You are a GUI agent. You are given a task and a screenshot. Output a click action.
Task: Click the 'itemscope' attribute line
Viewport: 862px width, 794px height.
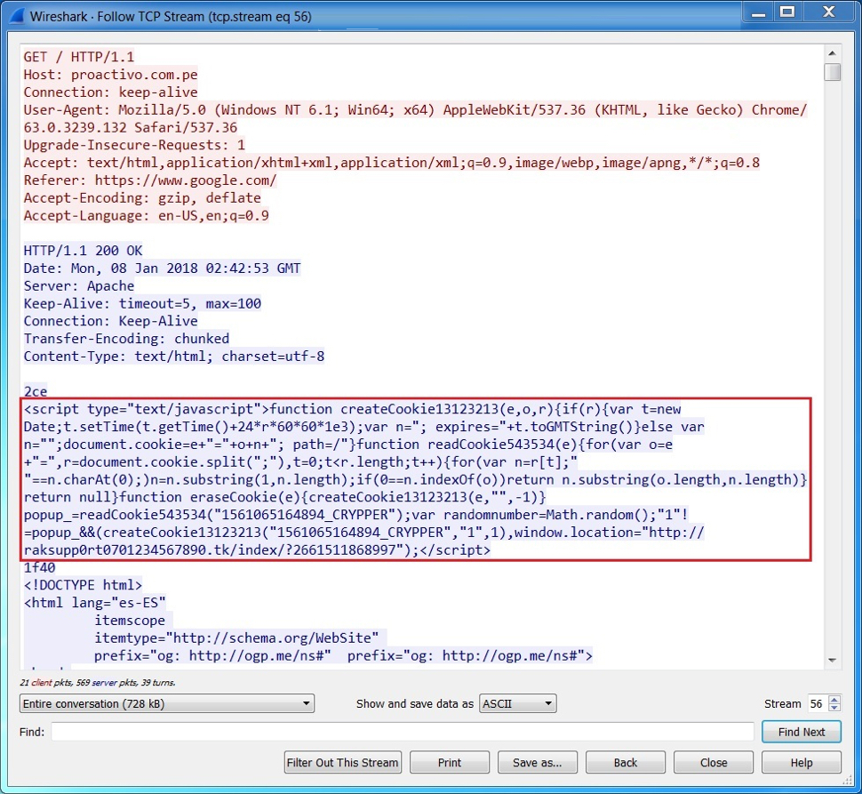130,621
